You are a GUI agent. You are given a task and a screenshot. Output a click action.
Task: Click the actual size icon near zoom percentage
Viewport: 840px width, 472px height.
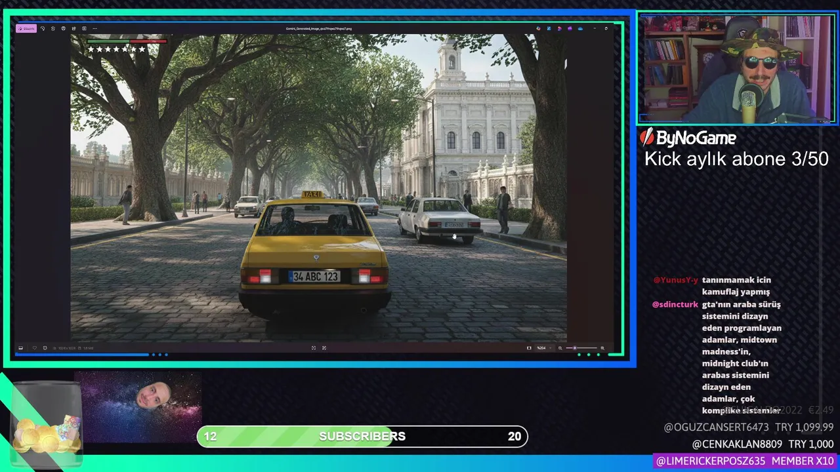[x=529, y=348]
